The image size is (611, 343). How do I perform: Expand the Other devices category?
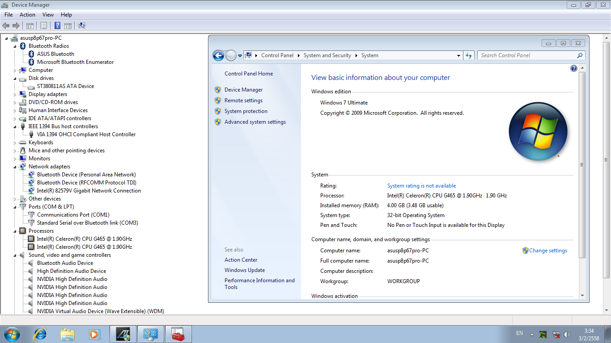click(15, 199)
